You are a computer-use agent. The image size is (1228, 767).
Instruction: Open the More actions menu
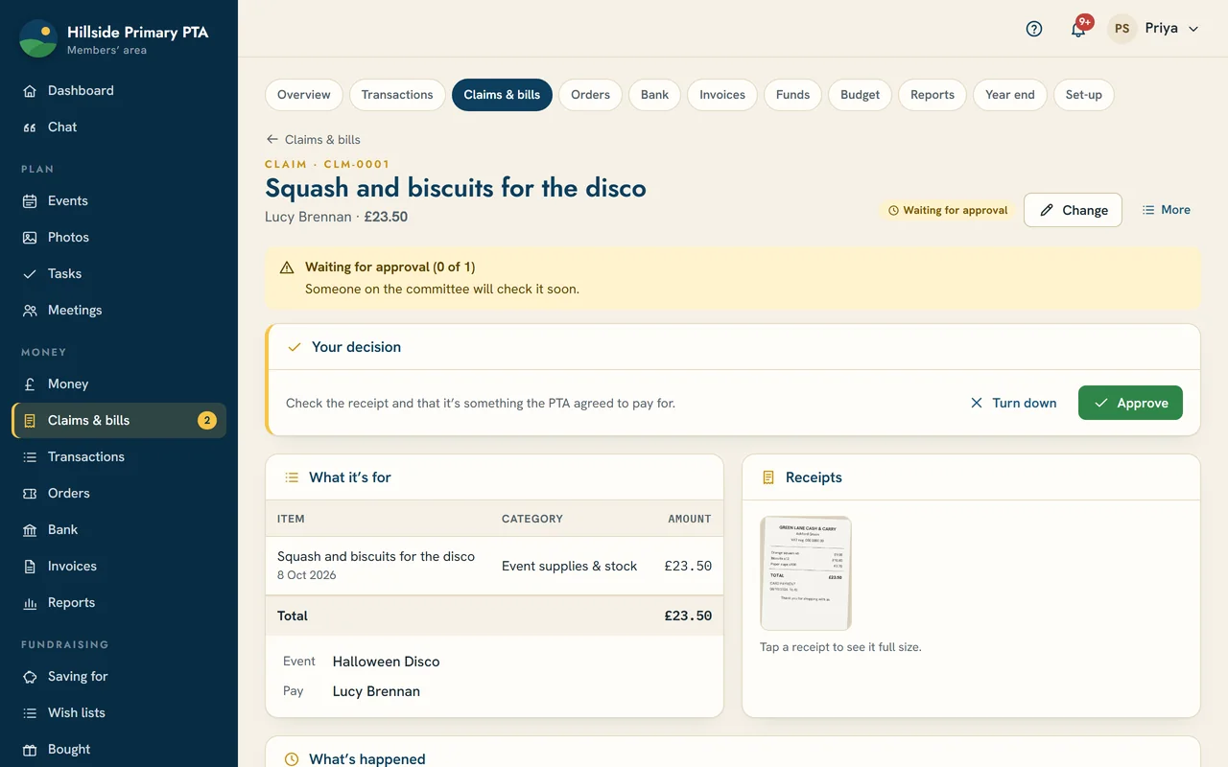click(1166, 210)
